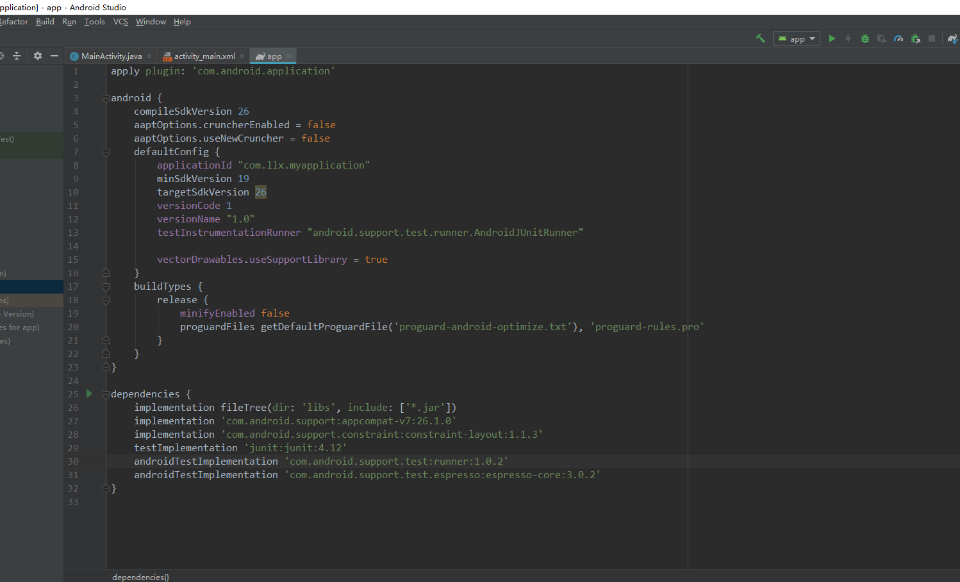This screenshot has width=960, height=582.
Task: Click highlighted targetSdkVersion value 26
Action: click(261, 192)
